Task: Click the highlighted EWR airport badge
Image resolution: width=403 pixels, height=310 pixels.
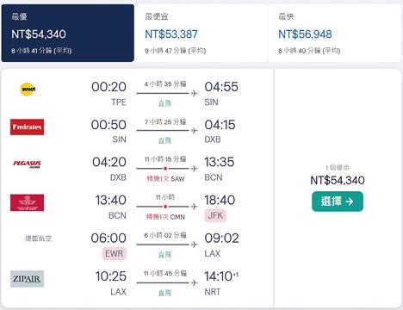Action: tap(114, 253)
